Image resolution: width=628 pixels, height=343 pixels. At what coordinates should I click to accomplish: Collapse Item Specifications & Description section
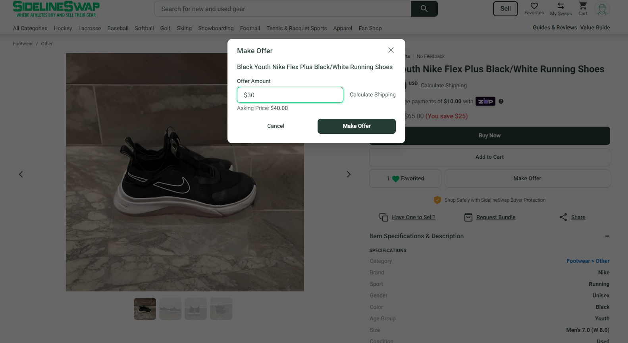[x=607, y=236]
